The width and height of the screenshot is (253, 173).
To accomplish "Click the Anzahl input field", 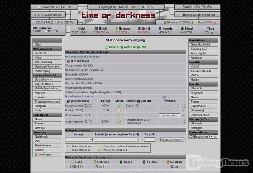I will [x=149, y=139].
